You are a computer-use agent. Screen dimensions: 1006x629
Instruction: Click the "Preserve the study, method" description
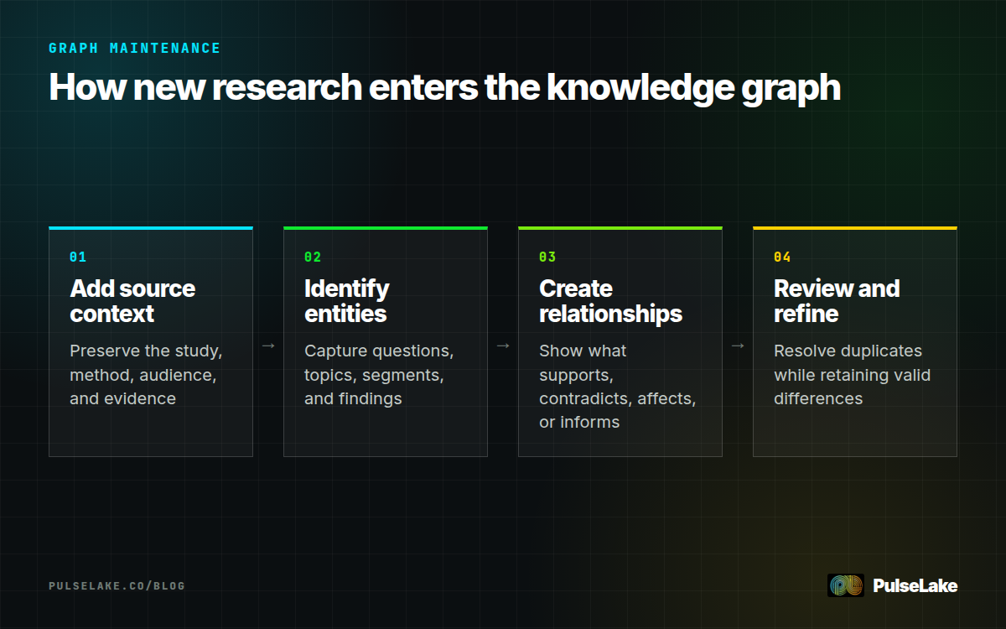146,375
